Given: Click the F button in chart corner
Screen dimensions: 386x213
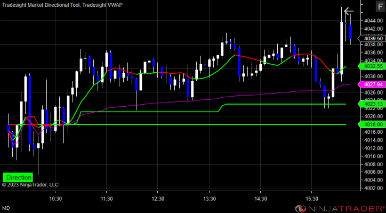Looking at the screenshot, I should point(380,6).
